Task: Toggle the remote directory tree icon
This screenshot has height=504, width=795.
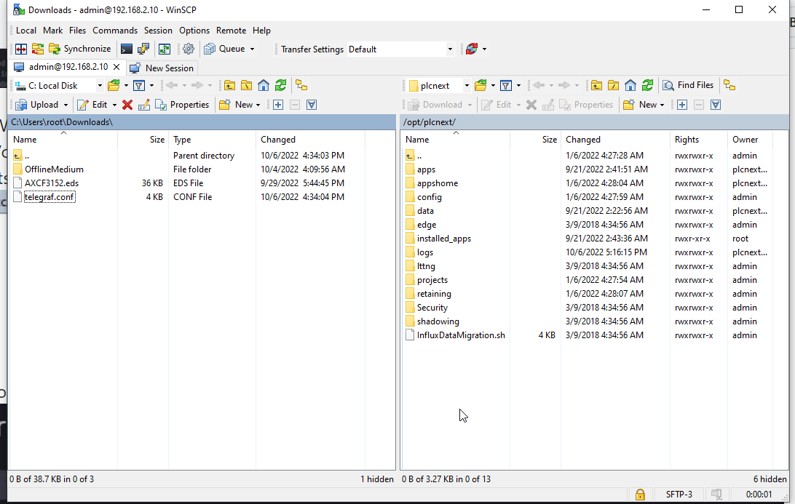Action: [x=729, y=86]
